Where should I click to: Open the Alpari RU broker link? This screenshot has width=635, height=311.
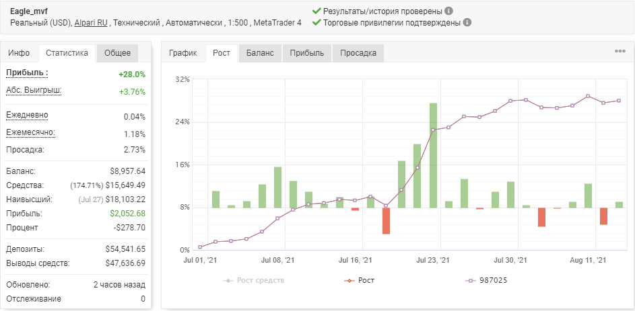pos(91,23)
